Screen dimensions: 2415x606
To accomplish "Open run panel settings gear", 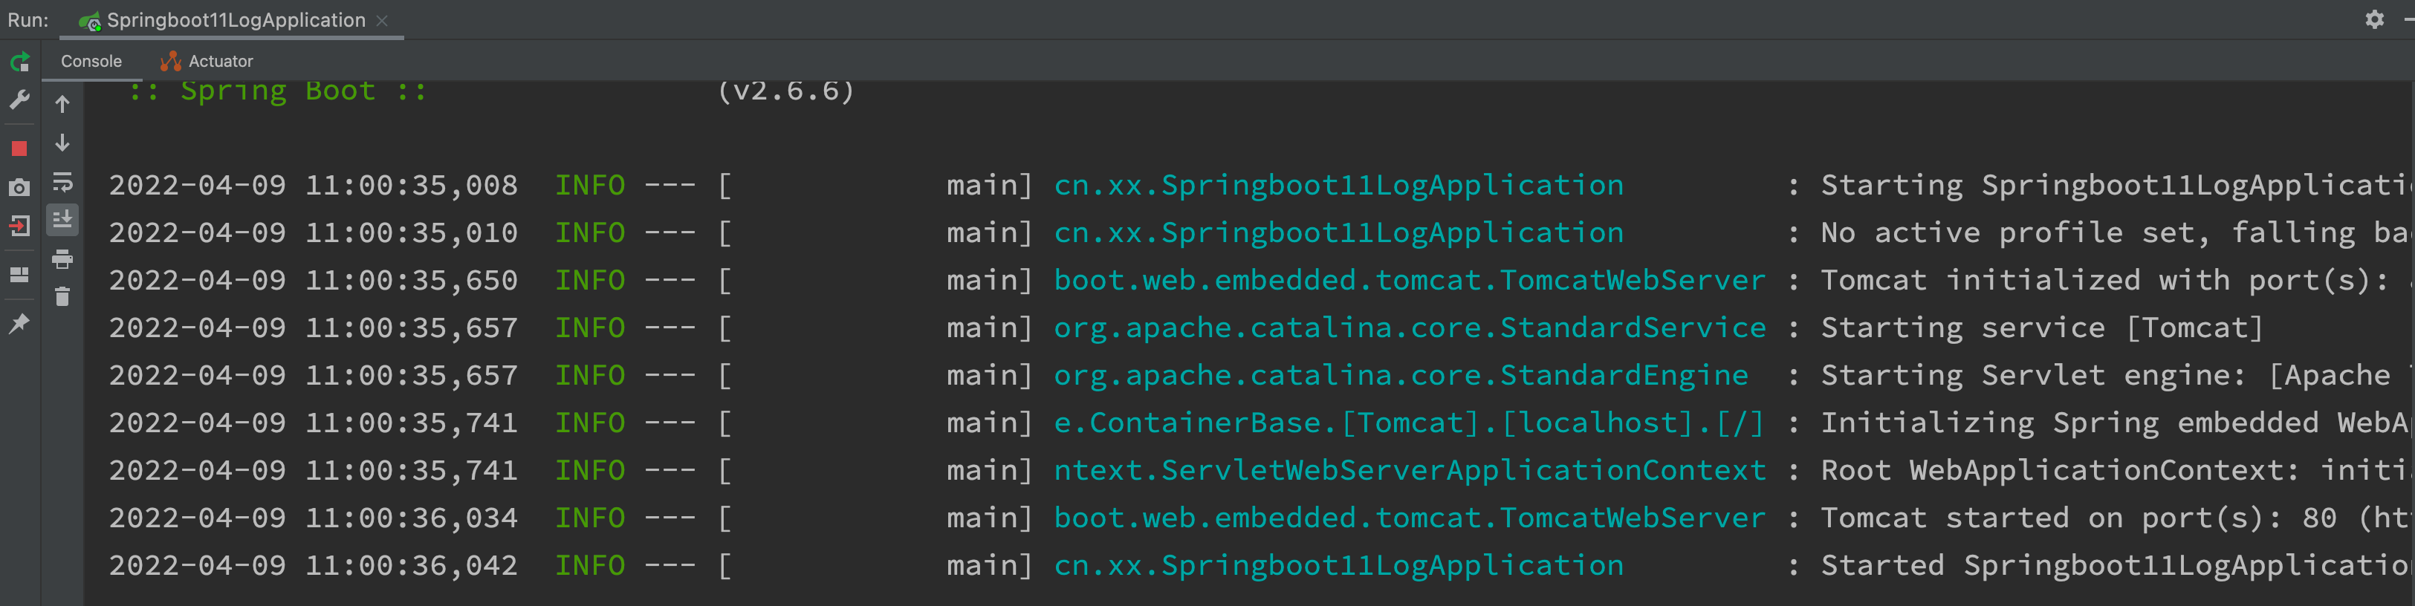I will (x=2375, y=19).
